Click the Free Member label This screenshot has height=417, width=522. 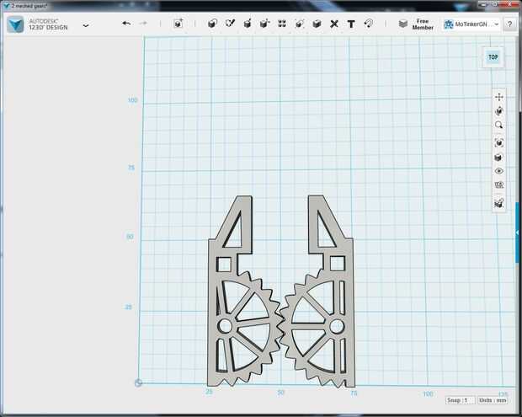click(423, 24)
